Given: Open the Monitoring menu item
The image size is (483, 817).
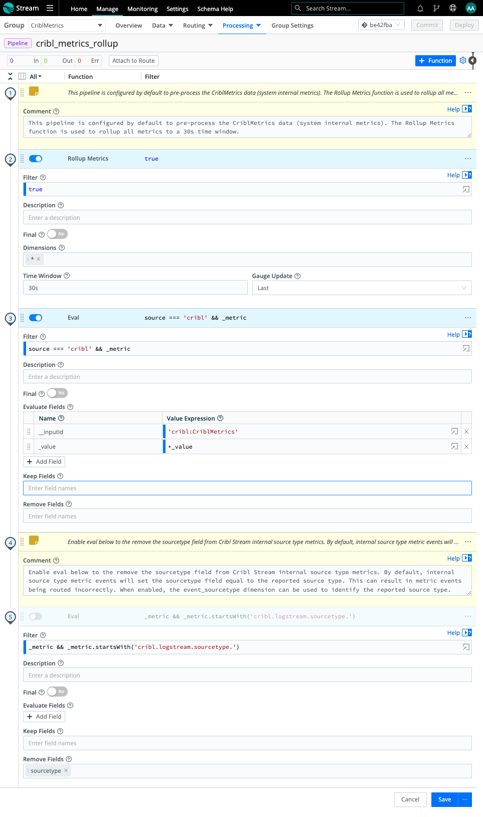Looking at the screenshot, I should point(142,9).
